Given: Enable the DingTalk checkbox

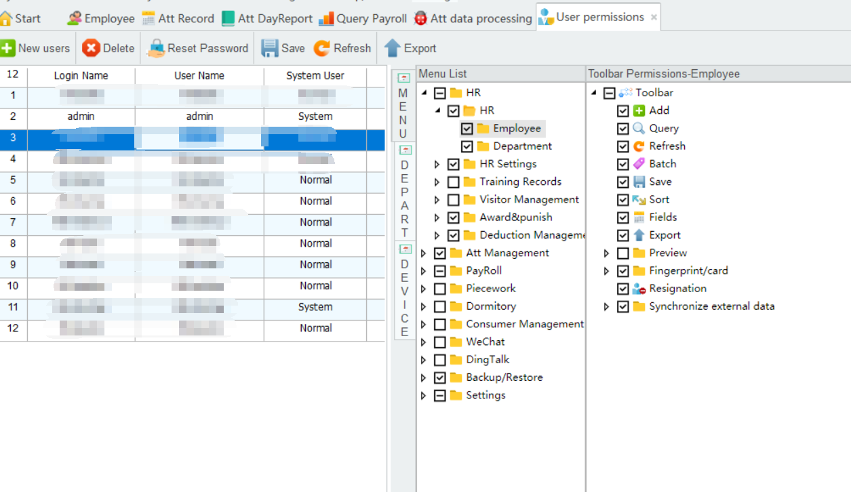Looking at the screenshot, I should coord(439,360).
